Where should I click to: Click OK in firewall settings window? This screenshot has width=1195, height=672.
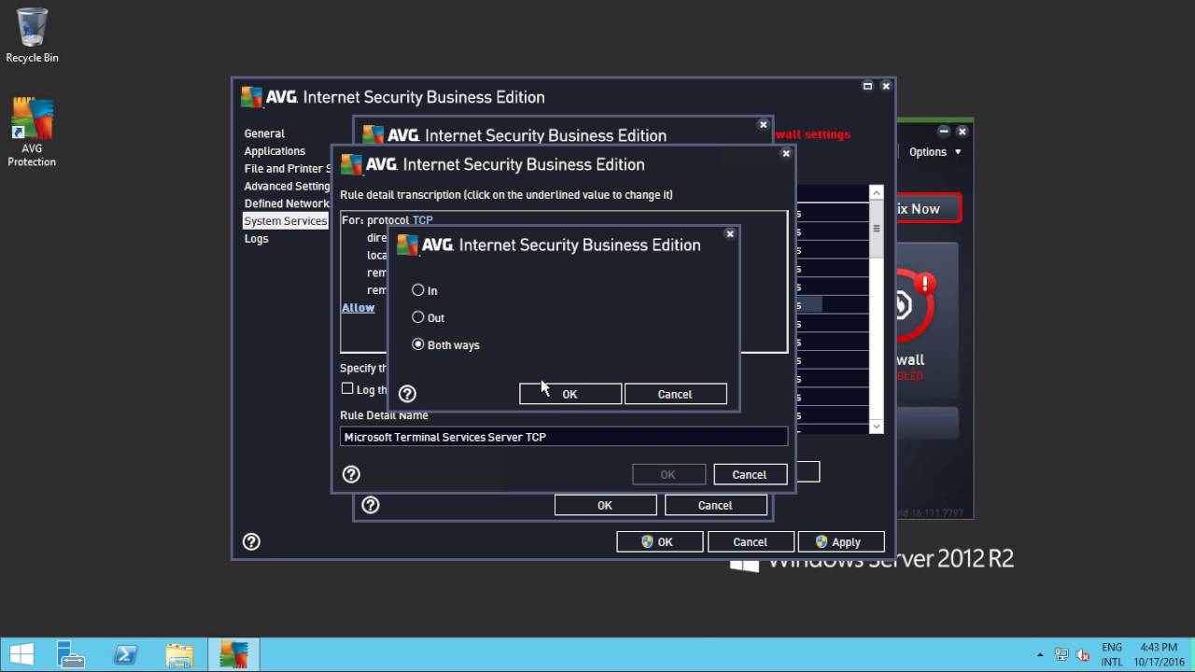660,541
